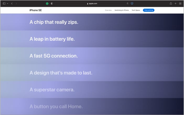Click the View pricing button
The width and height of the screenshot is (184, 115).
[149, 10]
